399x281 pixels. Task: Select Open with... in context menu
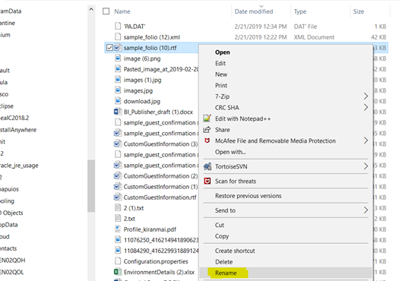[x=230, y=152]
